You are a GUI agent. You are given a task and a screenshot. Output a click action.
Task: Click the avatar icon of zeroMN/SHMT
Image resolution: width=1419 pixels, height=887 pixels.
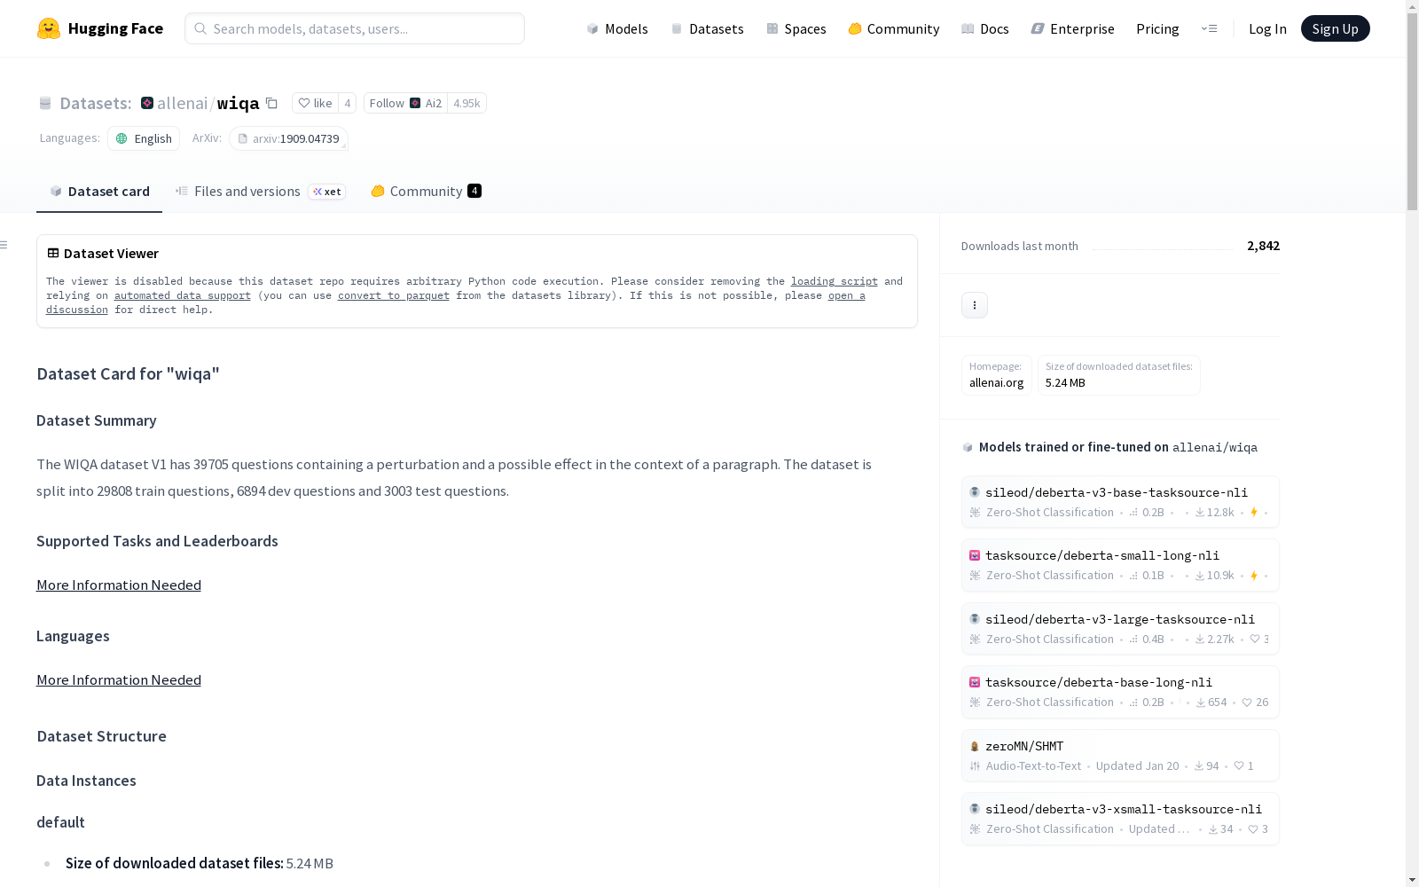click(975, 746)
